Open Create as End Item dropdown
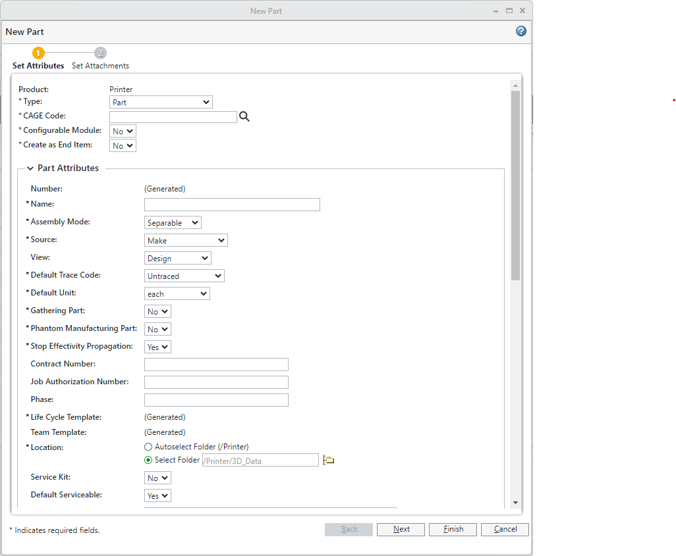 pyautogui.click(x=123, y=145)
